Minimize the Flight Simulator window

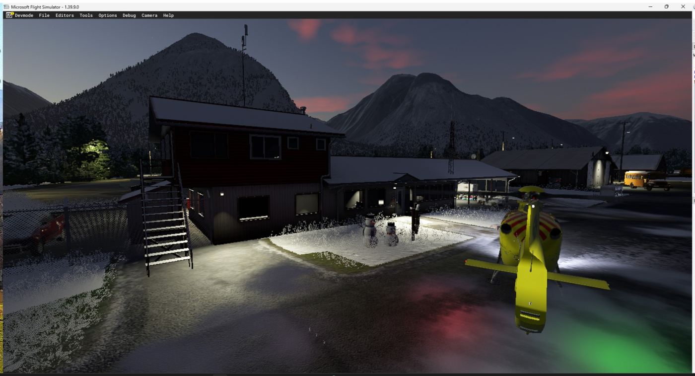651,6
